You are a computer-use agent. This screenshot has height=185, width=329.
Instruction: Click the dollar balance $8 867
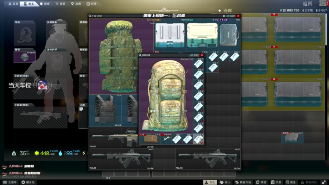pyautogui.click(x=321, y=10)
